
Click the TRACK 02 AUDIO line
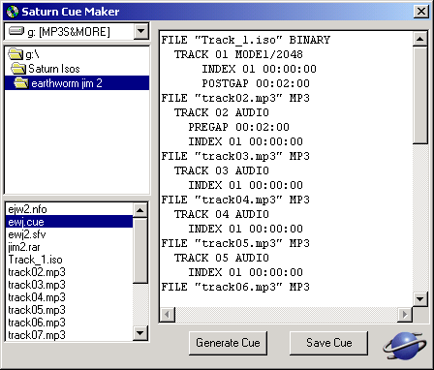222,112
